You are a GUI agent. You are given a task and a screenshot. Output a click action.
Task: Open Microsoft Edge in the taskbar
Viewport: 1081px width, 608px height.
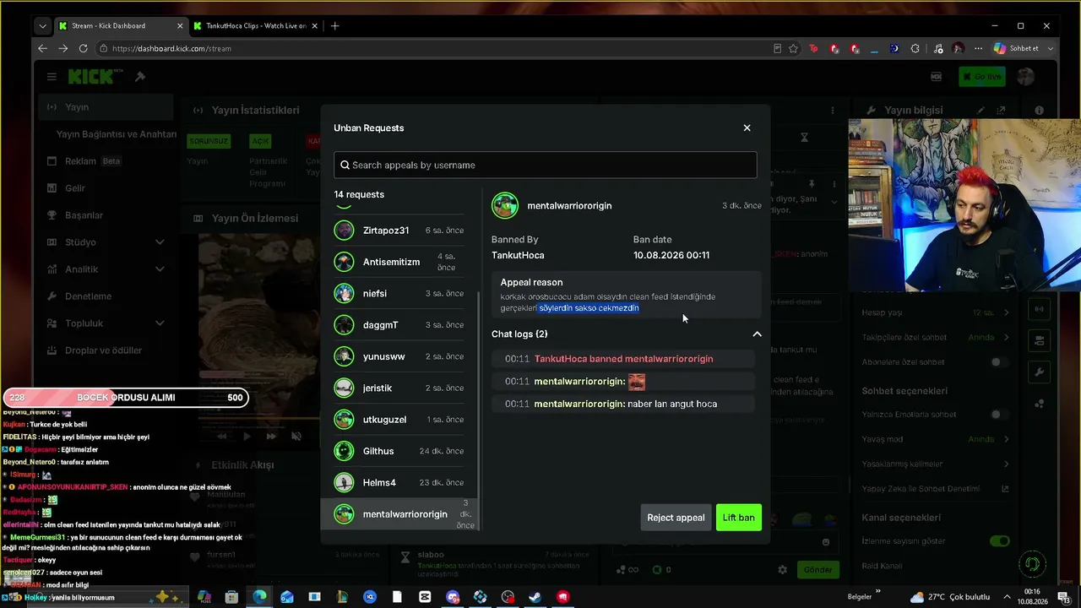coord(259,597)
